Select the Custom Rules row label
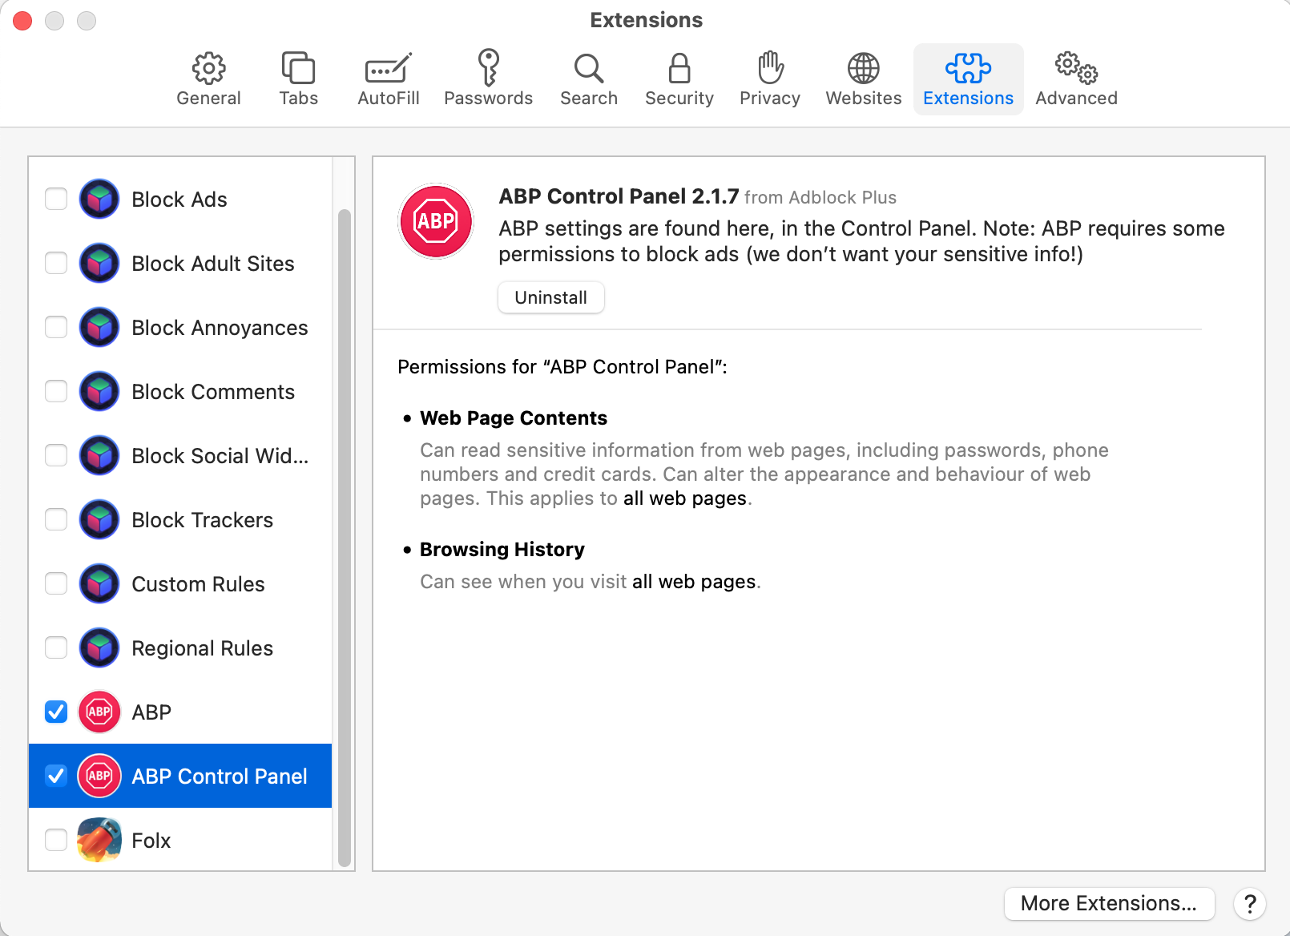Image resolution: width=1290 pixels, height=936 pixels. coord(198,584)
